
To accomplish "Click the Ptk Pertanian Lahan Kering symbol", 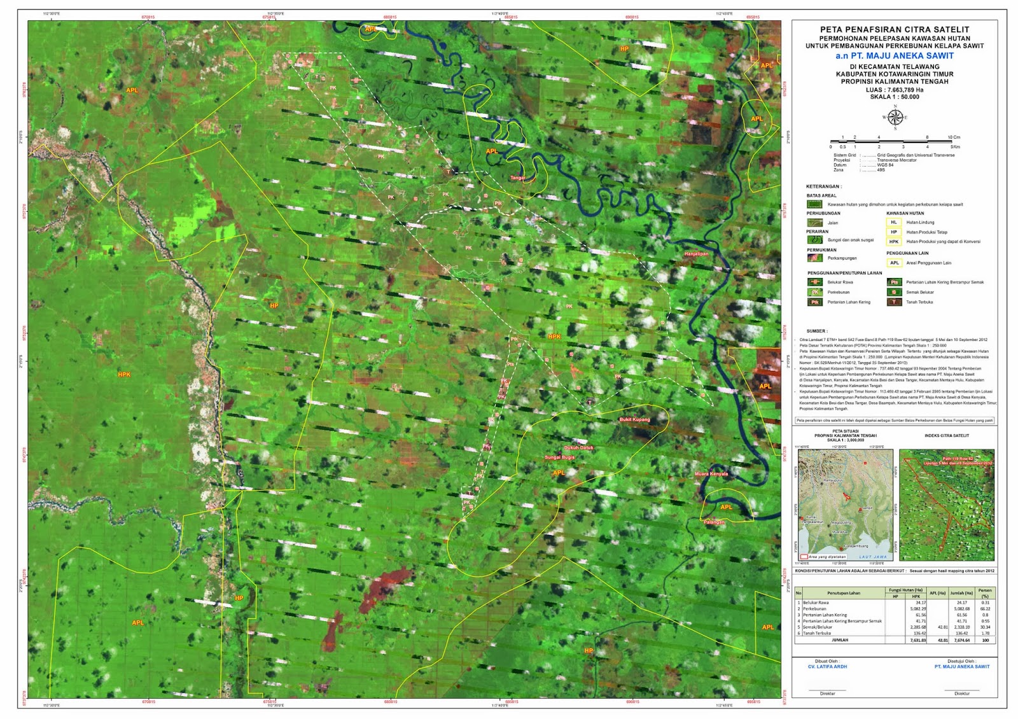I will [815, 302].
